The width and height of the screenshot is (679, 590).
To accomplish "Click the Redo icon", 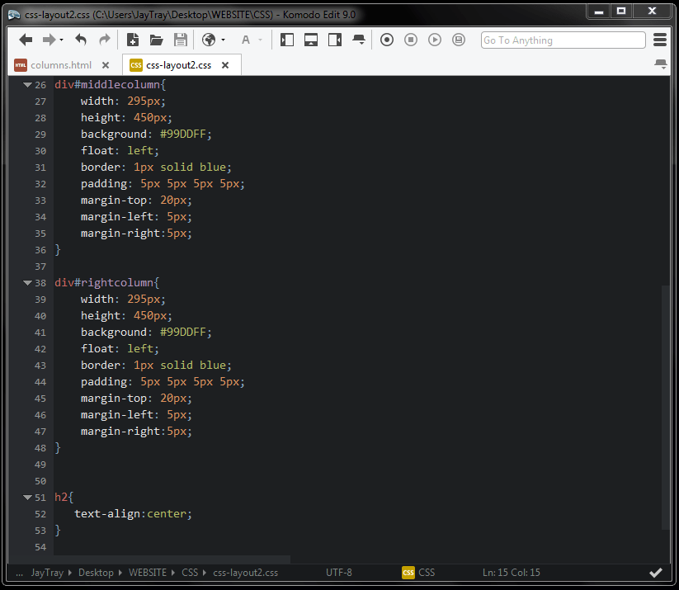I will (x=104, y=39).
